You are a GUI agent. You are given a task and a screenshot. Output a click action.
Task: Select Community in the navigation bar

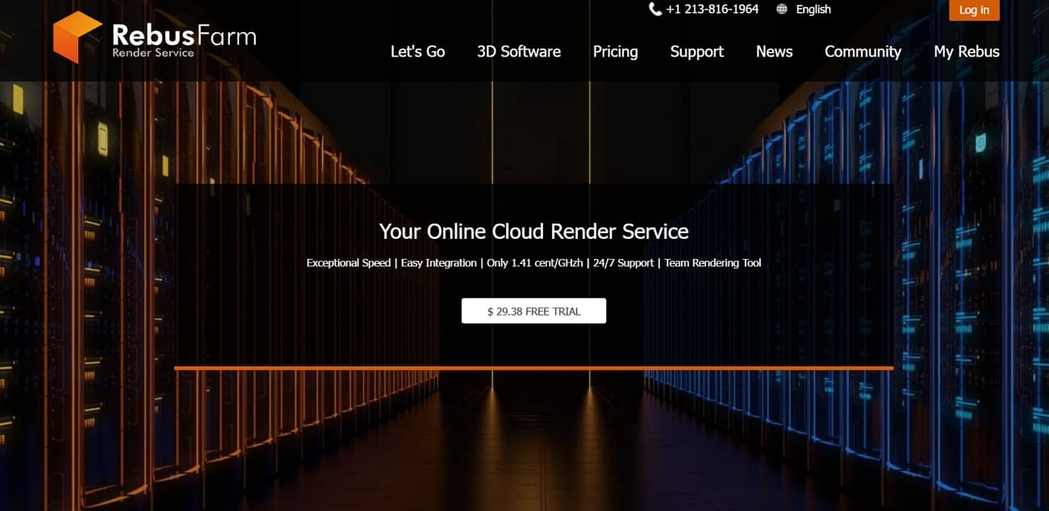tap(863, 52)
